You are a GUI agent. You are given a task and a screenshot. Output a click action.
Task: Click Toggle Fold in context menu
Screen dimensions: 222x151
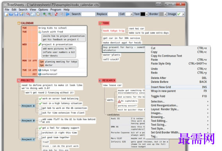tap(158, 96)
